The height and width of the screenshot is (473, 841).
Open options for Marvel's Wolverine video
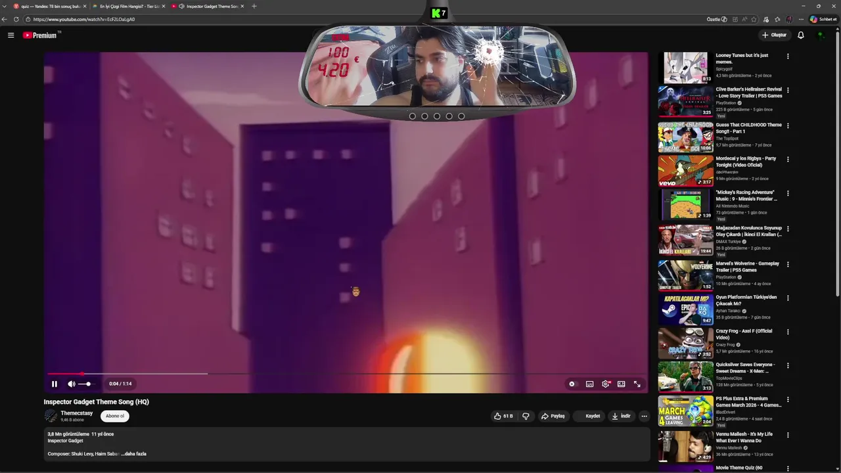point(788,265)
